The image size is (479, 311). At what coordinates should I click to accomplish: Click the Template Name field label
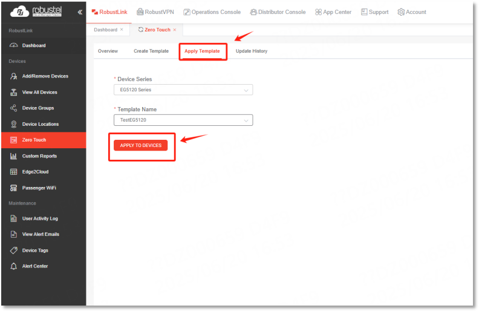point(137,110)
